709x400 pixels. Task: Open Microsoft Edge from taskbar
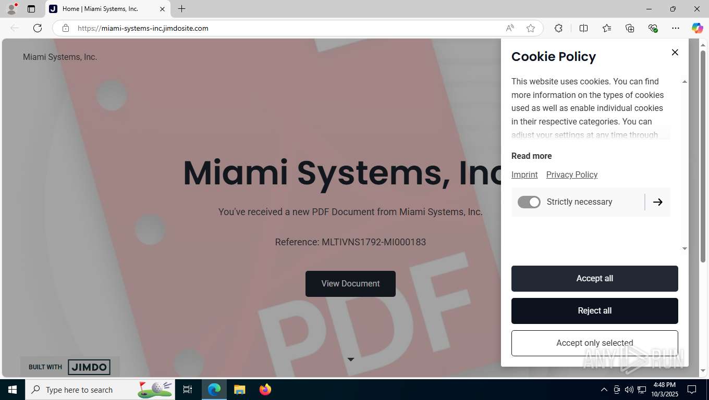(214, 390)
